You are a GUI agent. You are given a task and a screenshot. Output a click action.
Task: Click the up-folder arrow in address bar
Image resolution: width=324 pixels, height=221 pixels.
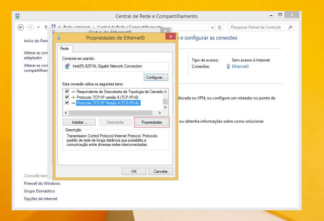tap(46, 27)
